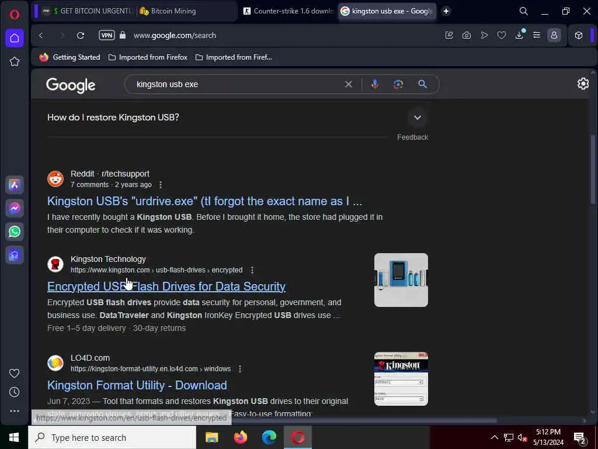Viewport: 598px width, 449px height.
Task: Switch to Counter-strike 1.6 download tab
Action: coord(288,11)
